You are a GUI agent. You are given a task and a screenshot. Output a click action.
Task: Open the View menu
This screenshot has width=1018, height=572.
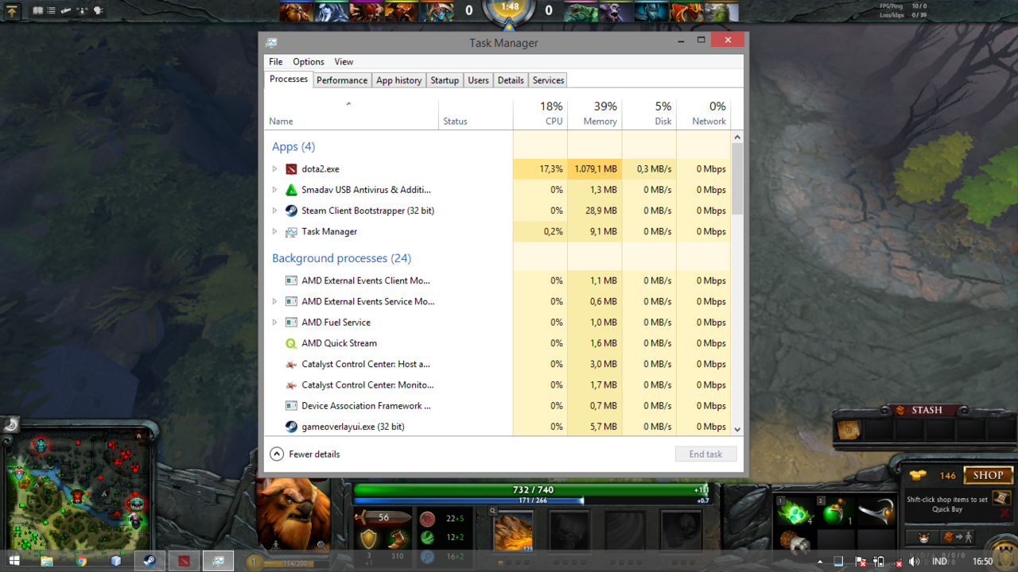[x=344, y=62]
